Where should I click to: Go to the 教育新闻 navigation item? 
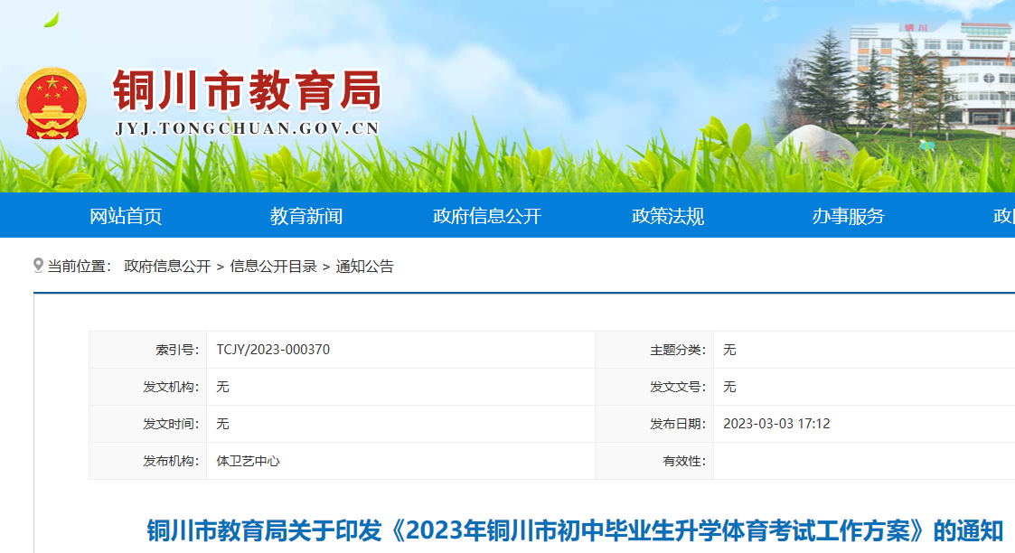[306, 216]
